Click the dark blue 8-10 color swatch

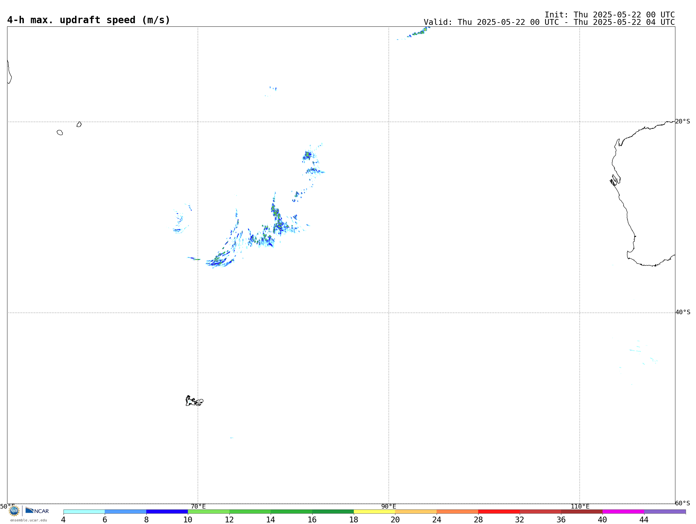pyautogui.click(x=167, y=512)
